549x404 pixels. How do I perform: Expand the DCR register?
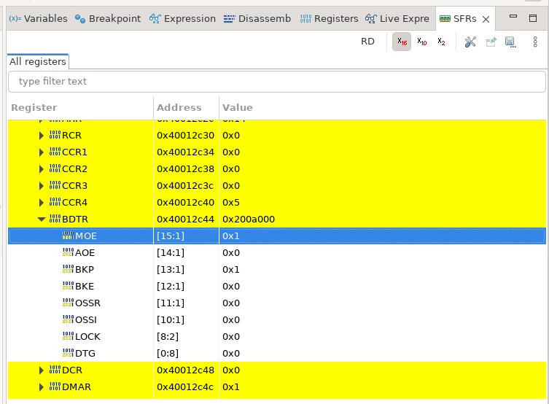42,370
